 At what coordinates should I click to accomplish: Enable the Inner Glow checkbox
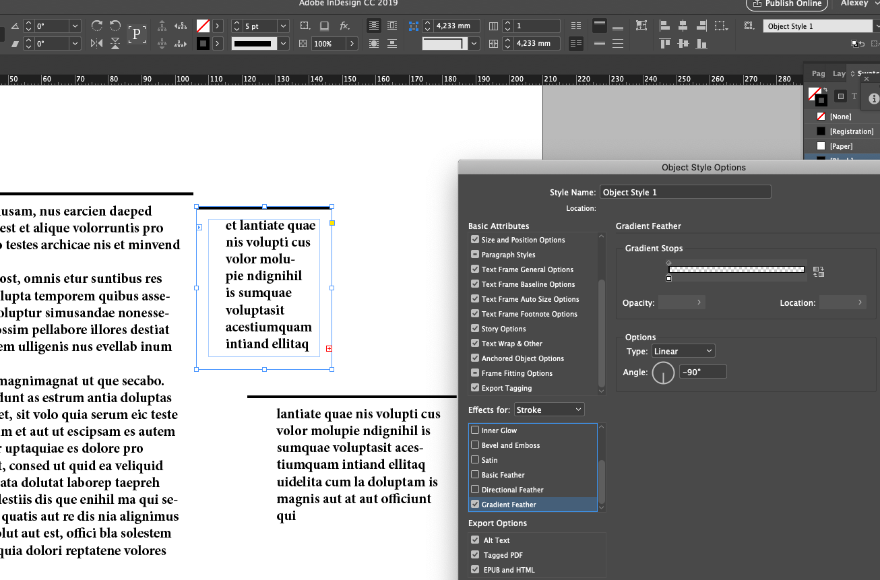click(x=475, y=430)
